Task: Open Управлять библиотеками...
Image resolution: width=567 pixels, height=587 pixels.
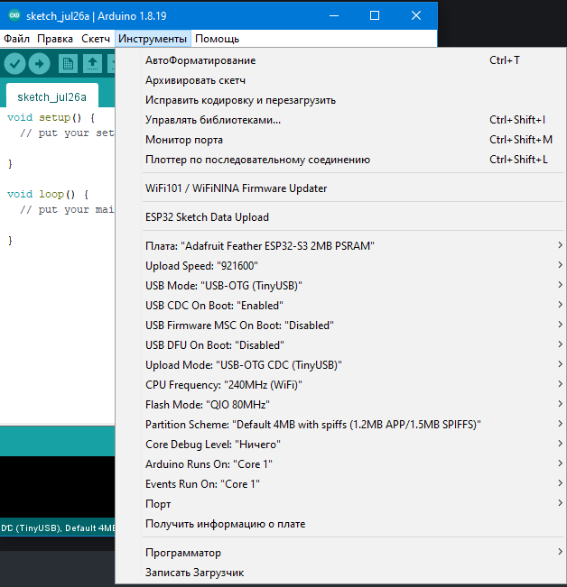Action: coord(340,120)
